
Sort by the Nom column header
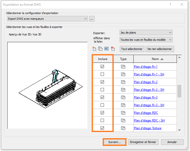(x=155, y=59)
